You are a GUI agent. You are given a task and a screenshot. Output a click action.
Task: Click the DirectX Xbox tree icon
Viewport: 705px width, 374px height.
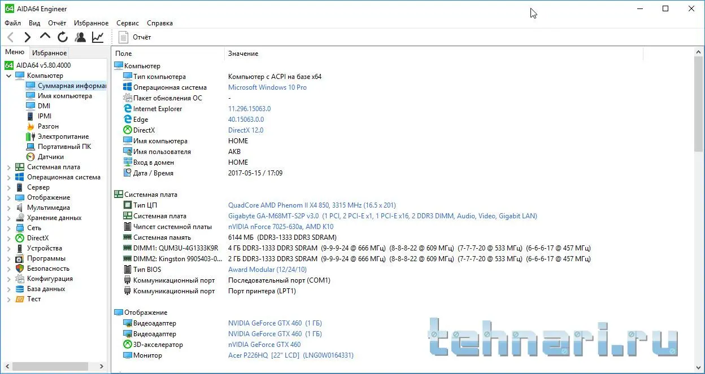click(x=20, y=238)
